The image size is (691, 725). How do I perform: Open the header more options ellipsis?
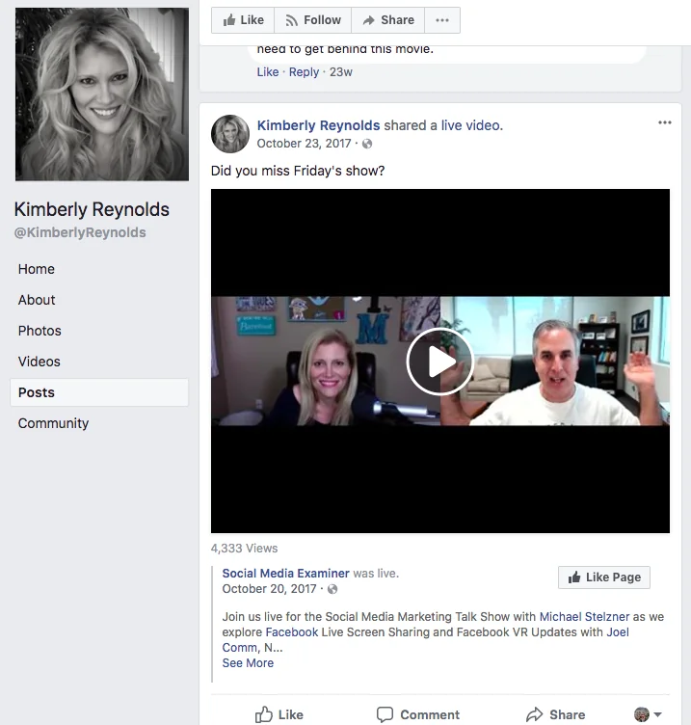(442, 20)
